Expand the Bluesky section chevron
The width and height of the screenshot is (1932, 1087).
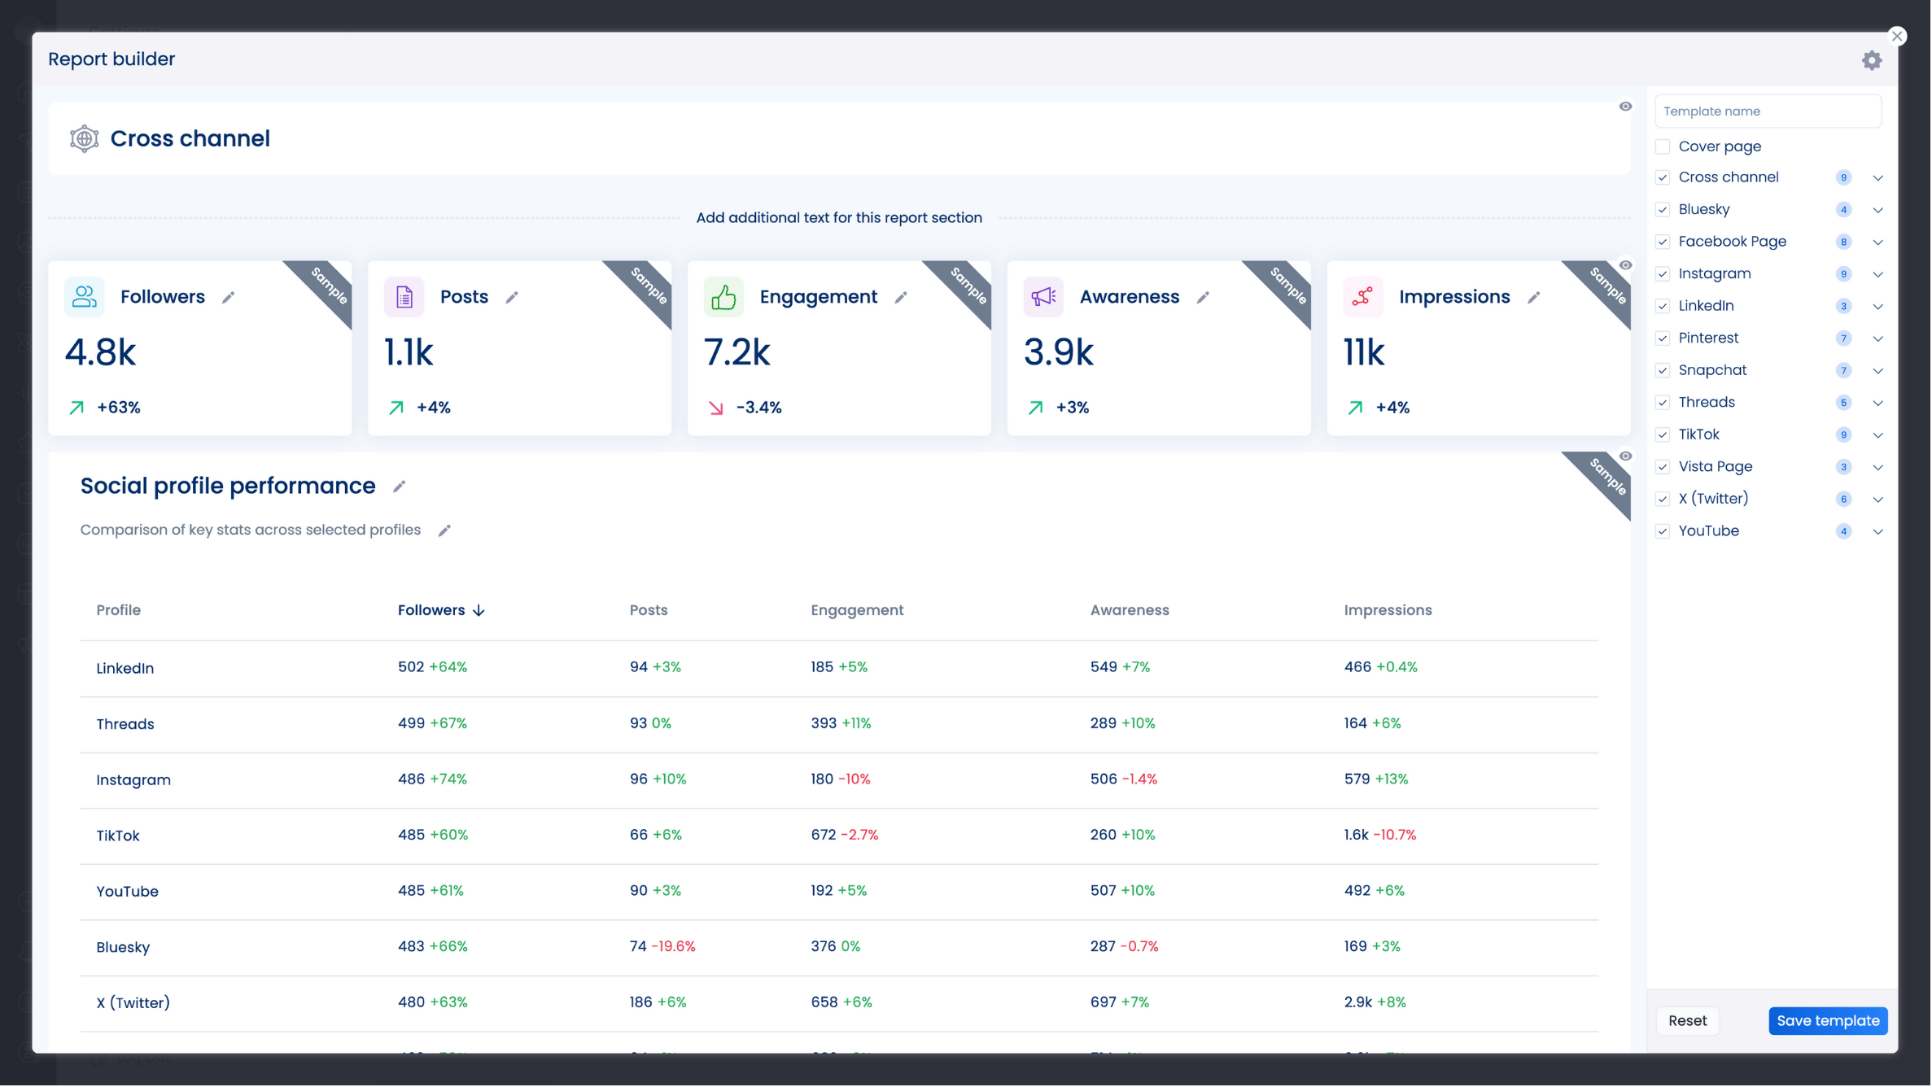(1878, 210)
